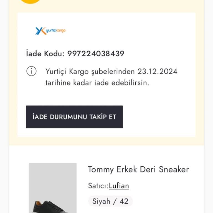Viewport: 213px width, 213px height.
Task: Click the word Siyah in the chip
Action: coord(101,201)
